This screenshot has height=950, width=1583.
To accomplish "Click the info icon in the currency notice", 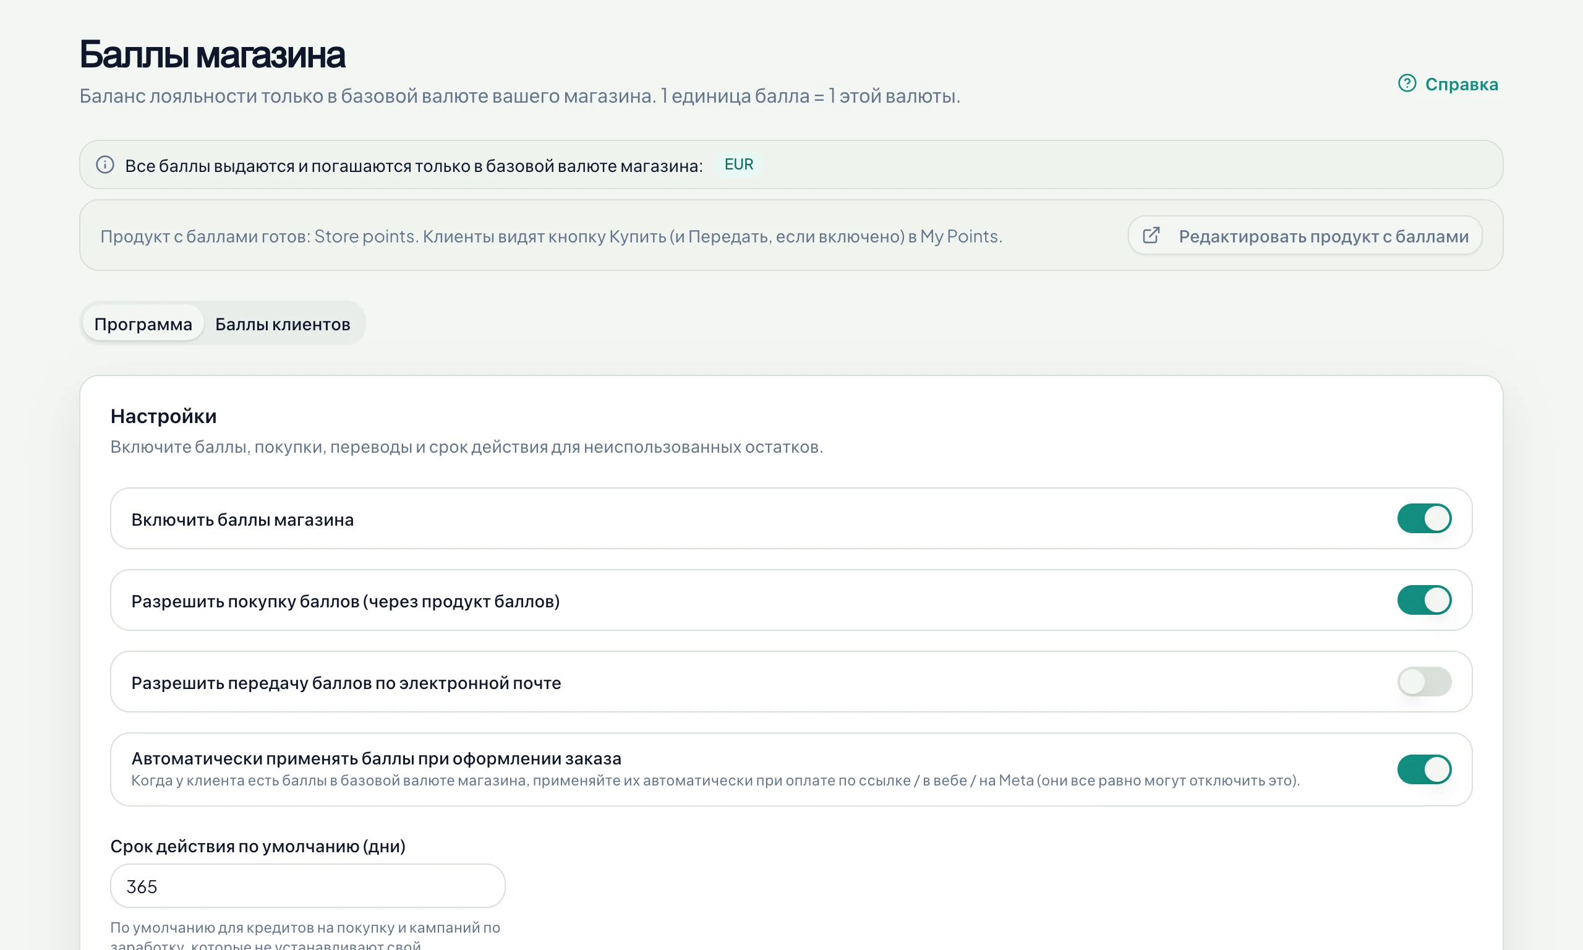I will [x=105, y=165].
